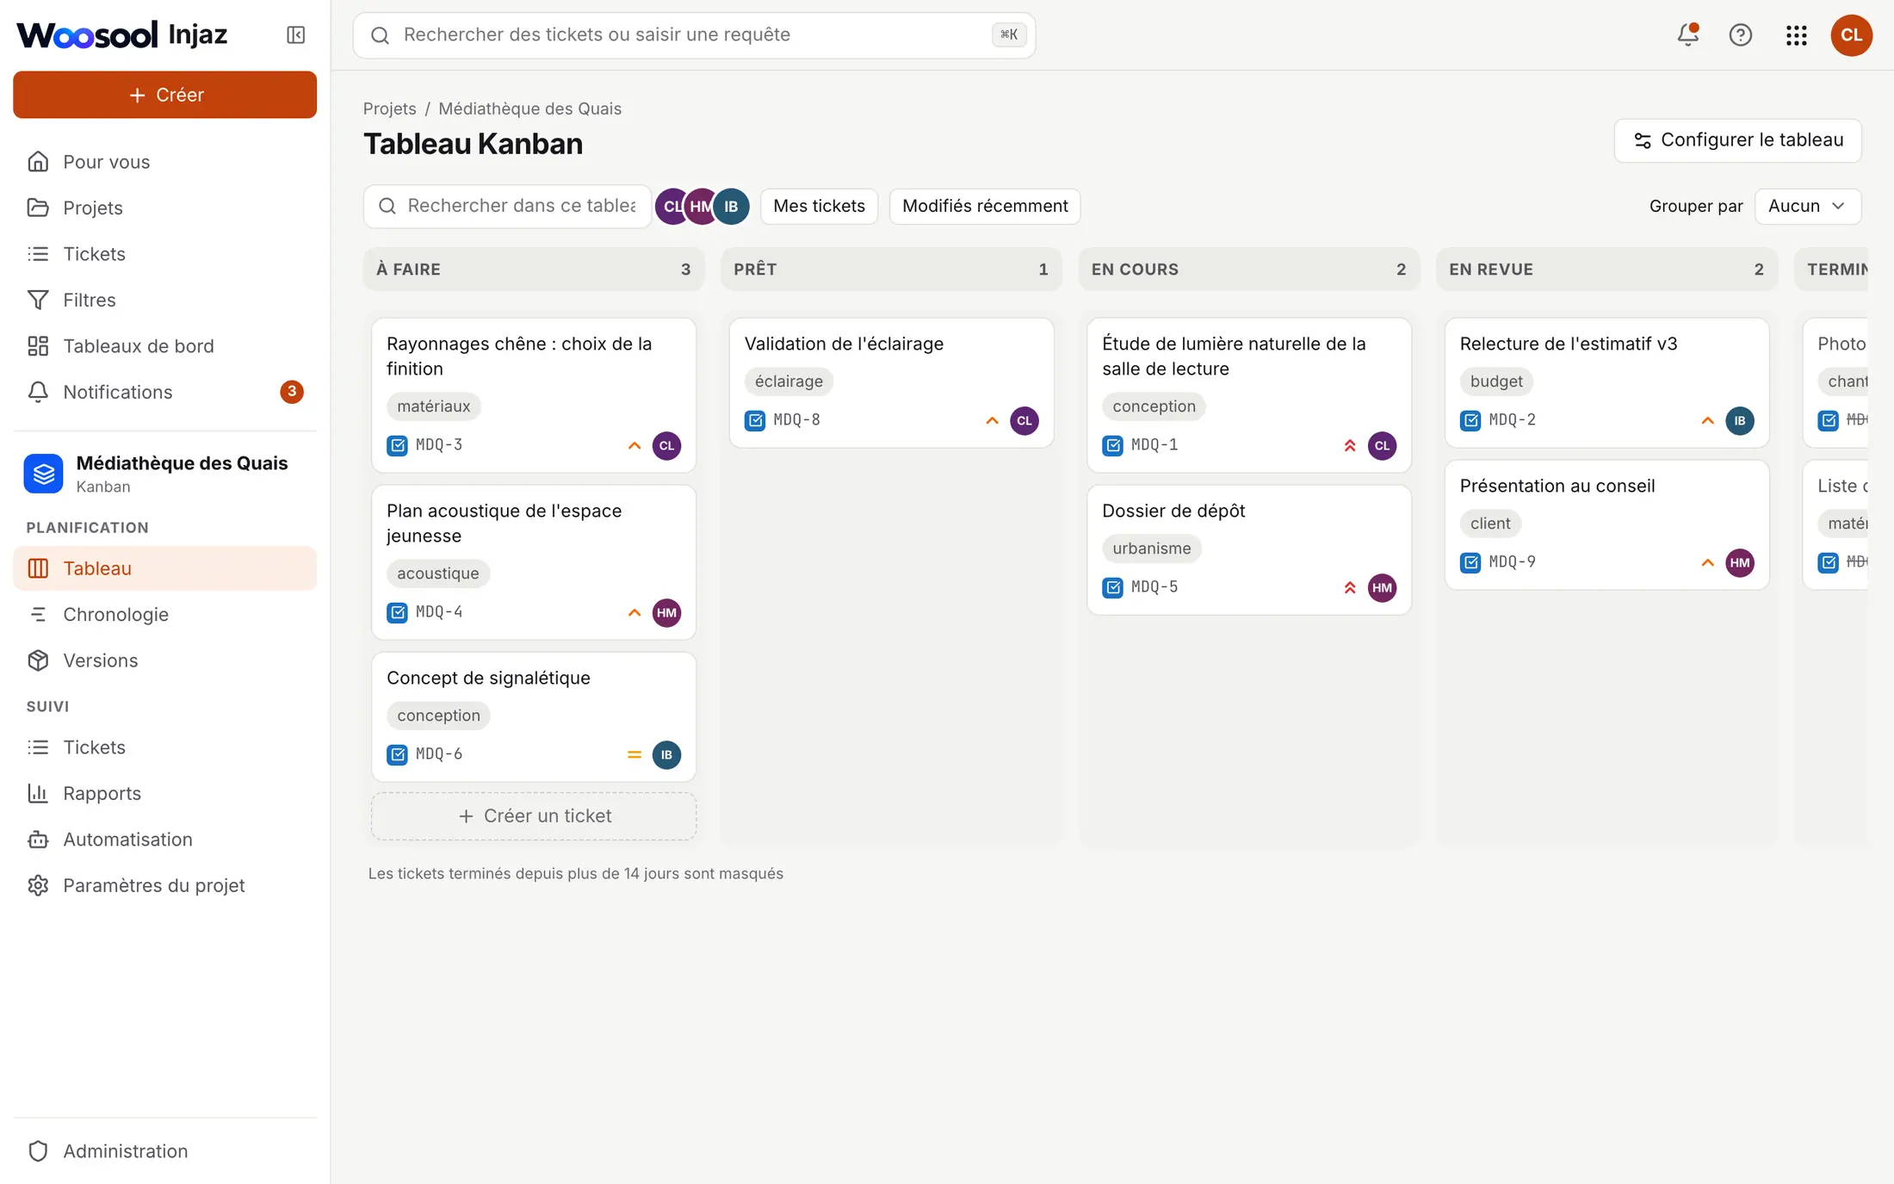Click task type icon on MDQ-9
This screenshot has width=1894, height=1184.
pyautogui.click(x=1470, y=562)
